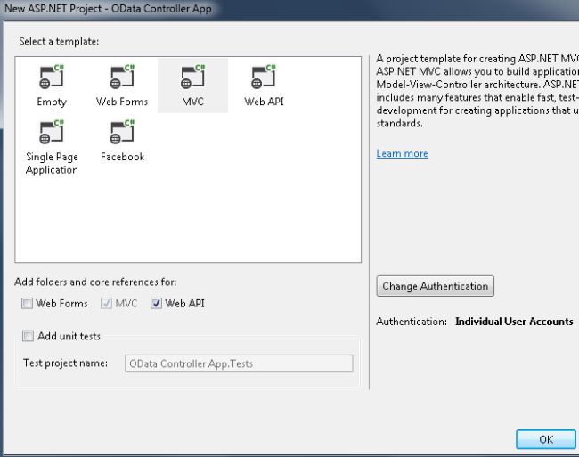Click the dialog title 'New ASP.NET Project - OData Controller App'
This screenshot has width=579, height=457.
click(108, 9)
